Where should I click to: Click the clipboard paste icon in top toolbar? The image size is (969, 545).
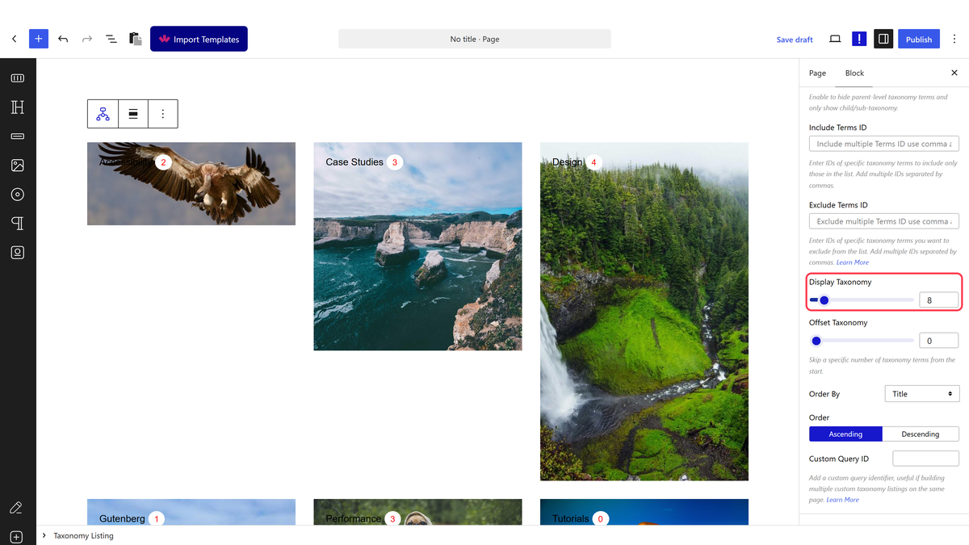coord(136,39)
